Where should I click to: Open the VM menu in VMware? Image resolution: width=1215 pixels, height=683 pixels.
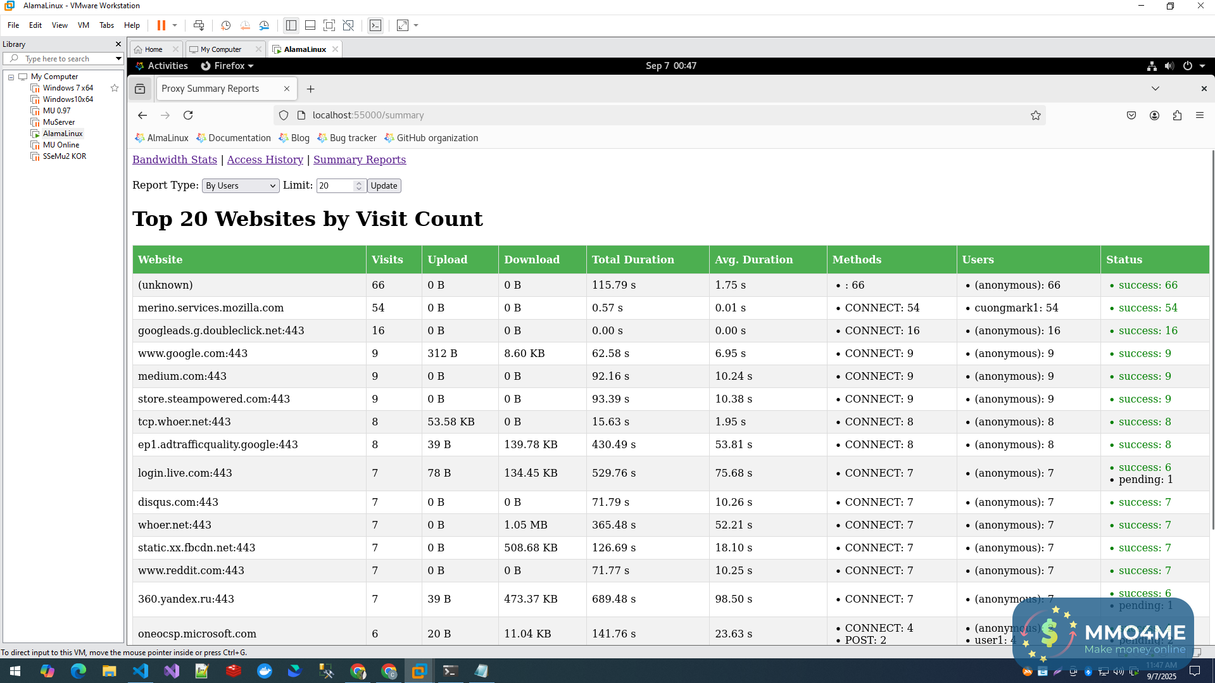(83, 25)
